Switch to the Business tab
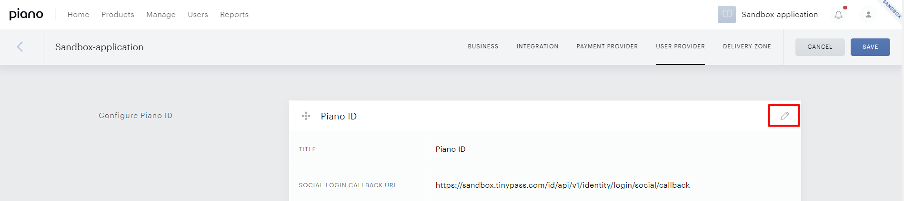Screen dimensions: 904x201 (x=483, y=46)
